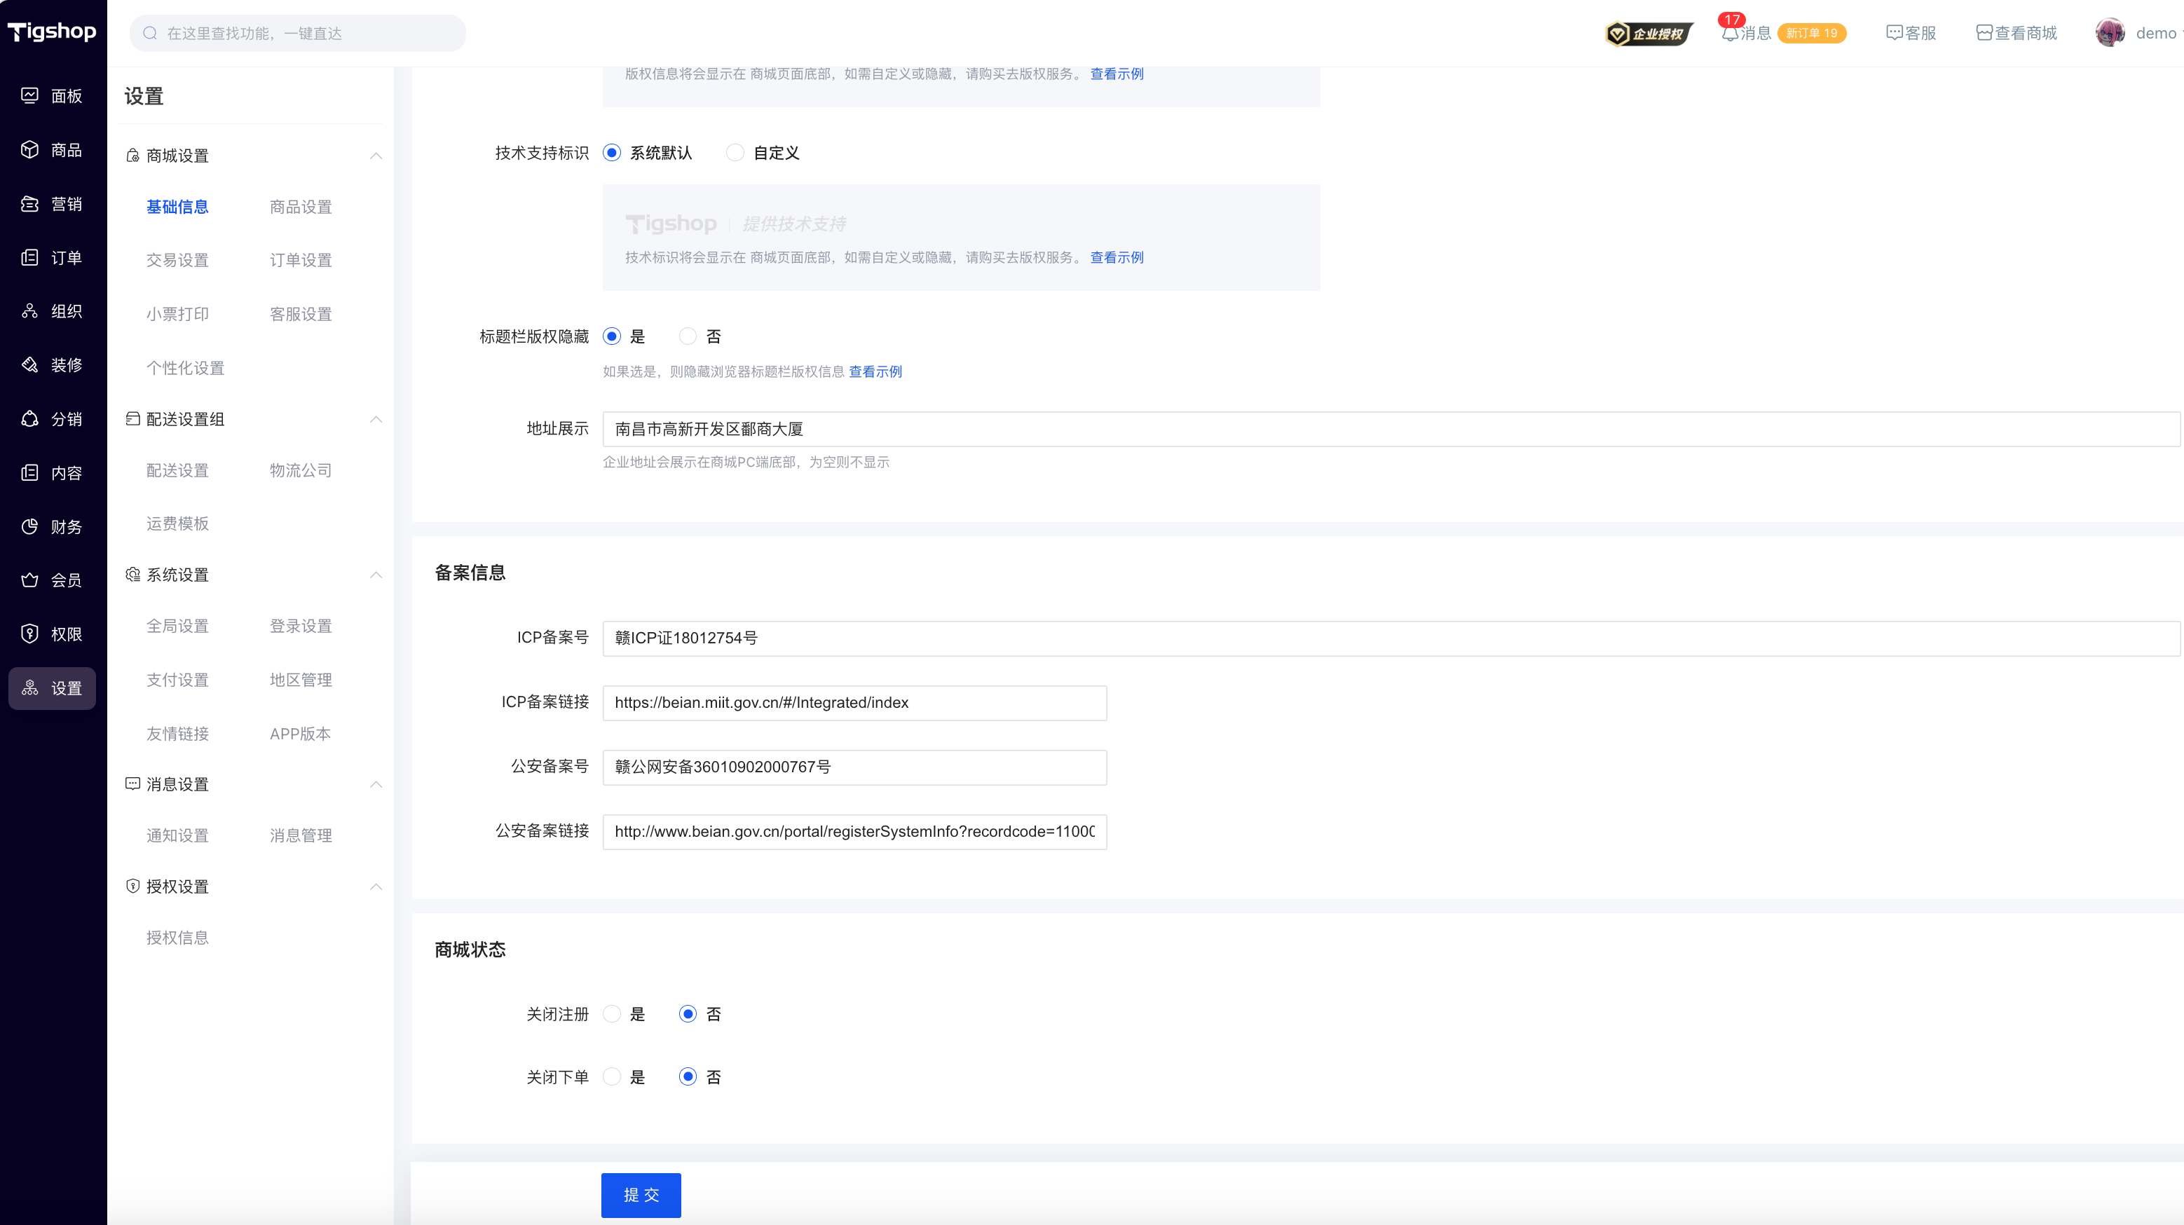Open the 商品 products sidebar icon
2184x1225 pixels.
(29, 150)
